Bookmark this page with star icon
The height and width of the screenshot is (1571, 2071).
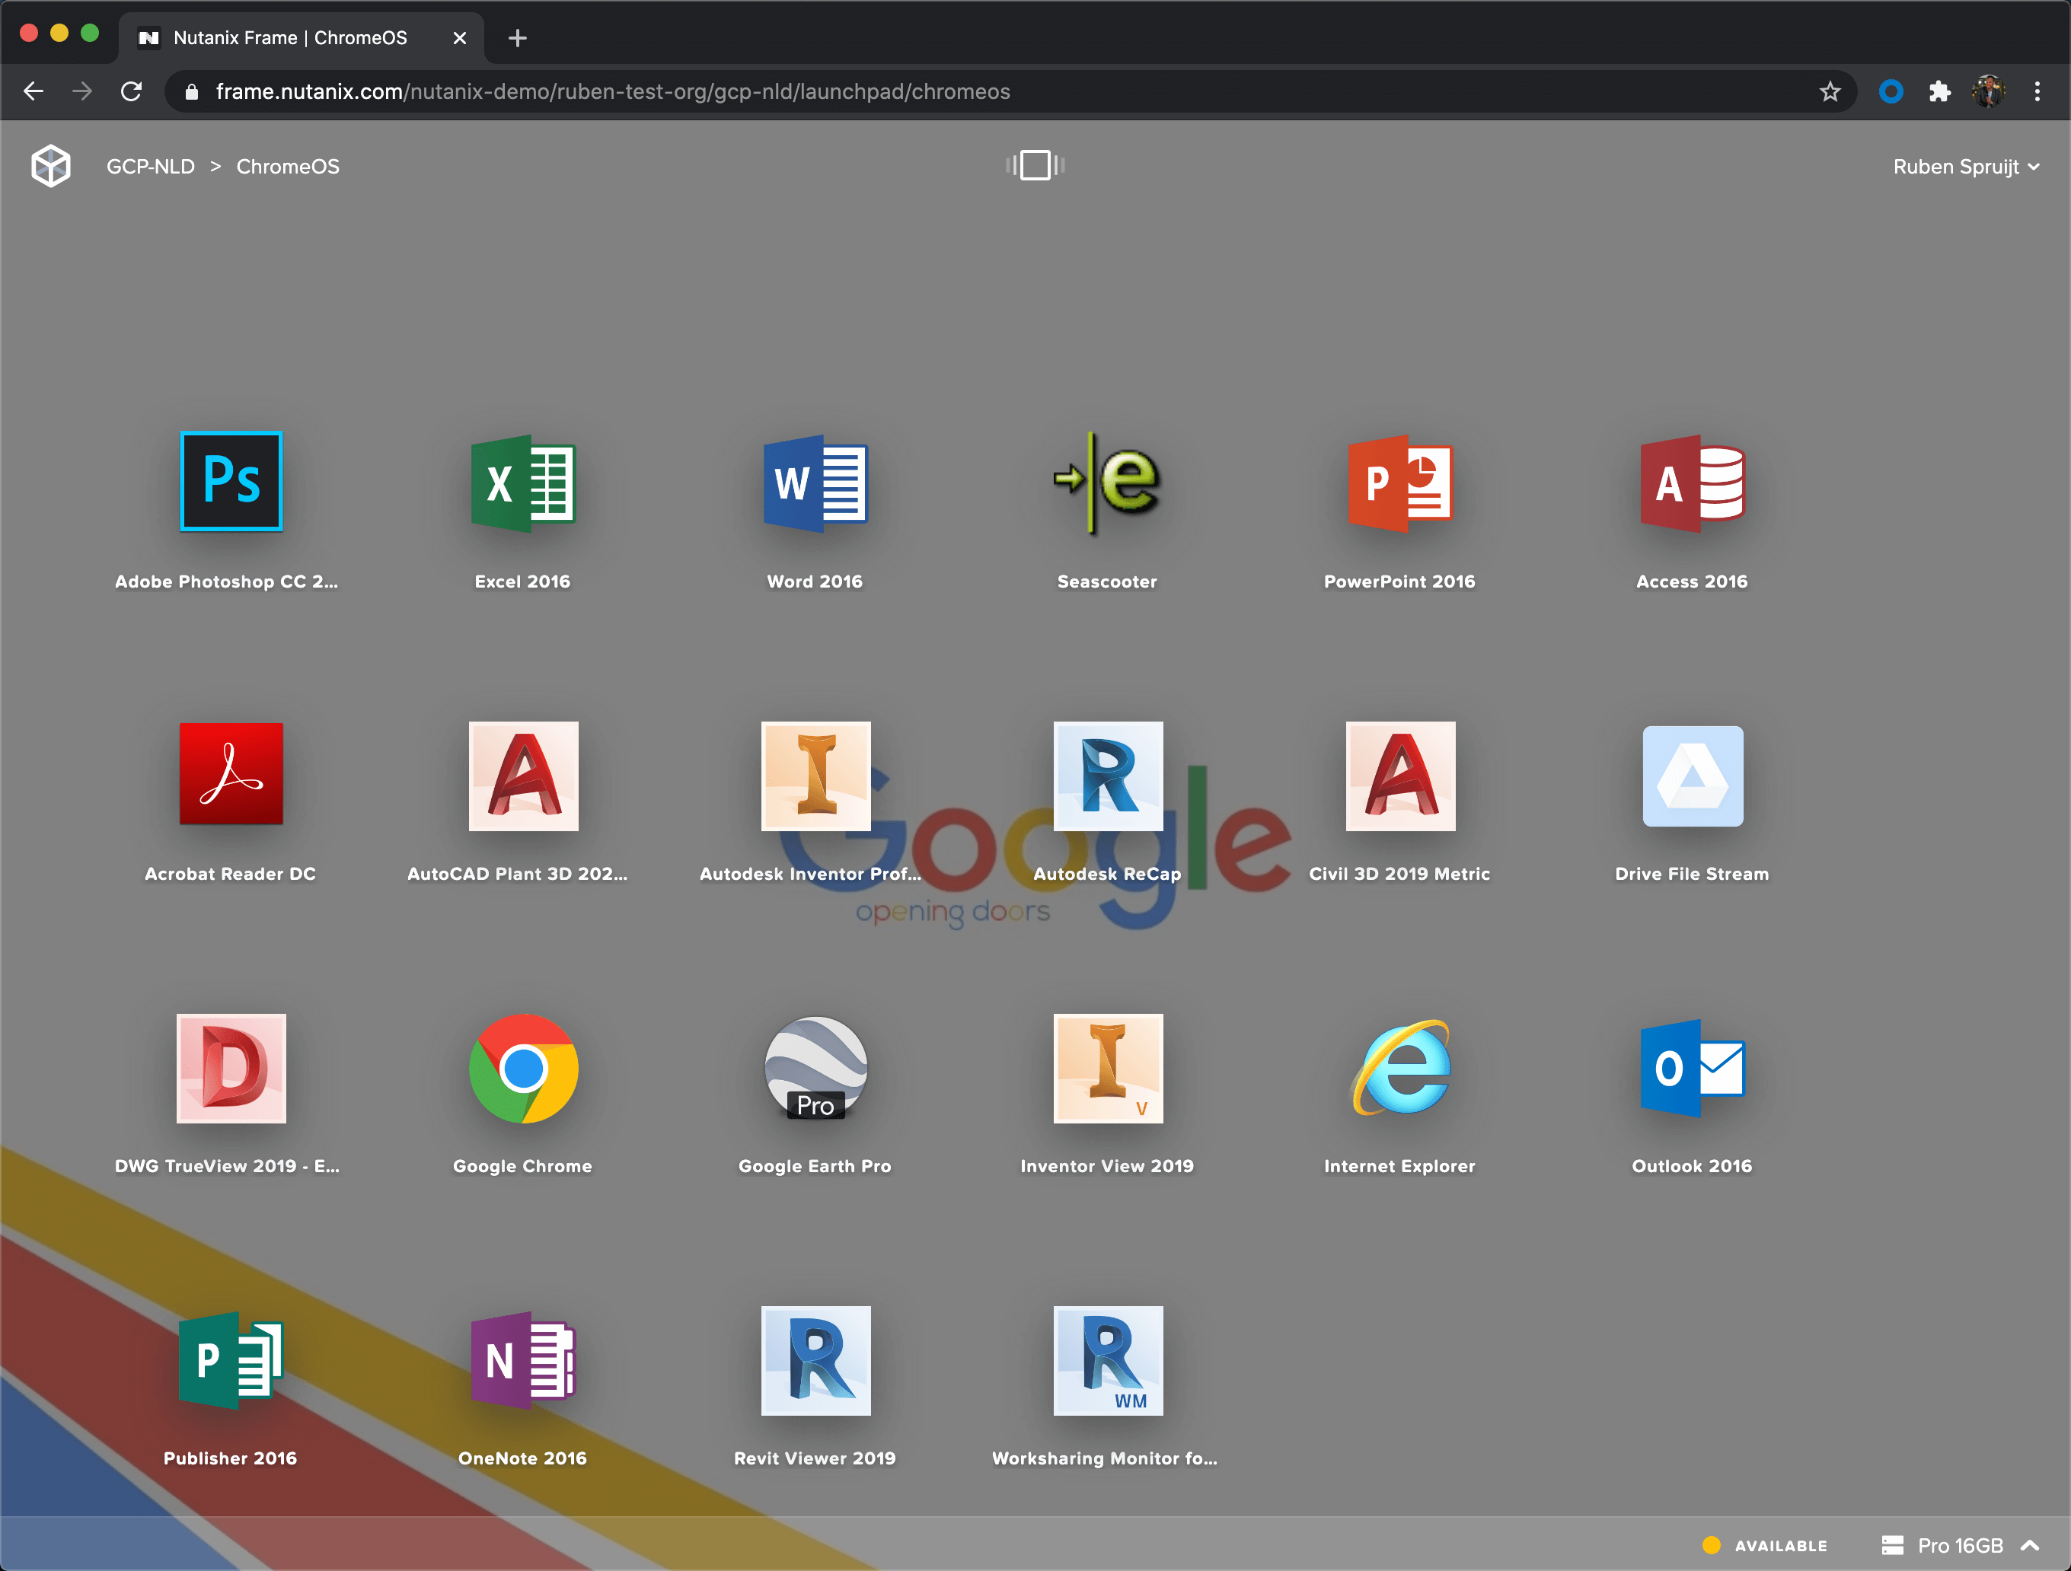pyautogui.click(x=1830, y=91)
